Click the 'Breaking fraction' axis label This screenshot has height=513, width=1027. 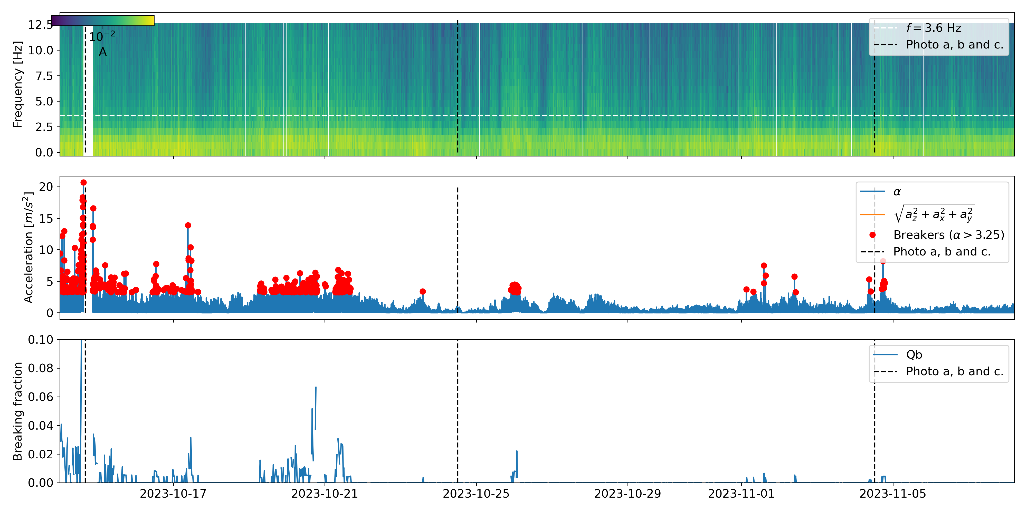click(x=17, y=411)
